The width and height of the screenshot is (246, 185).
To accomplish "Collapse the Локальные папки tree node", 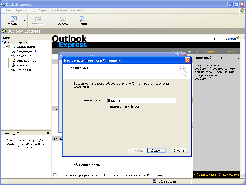I will pos(4,47).
